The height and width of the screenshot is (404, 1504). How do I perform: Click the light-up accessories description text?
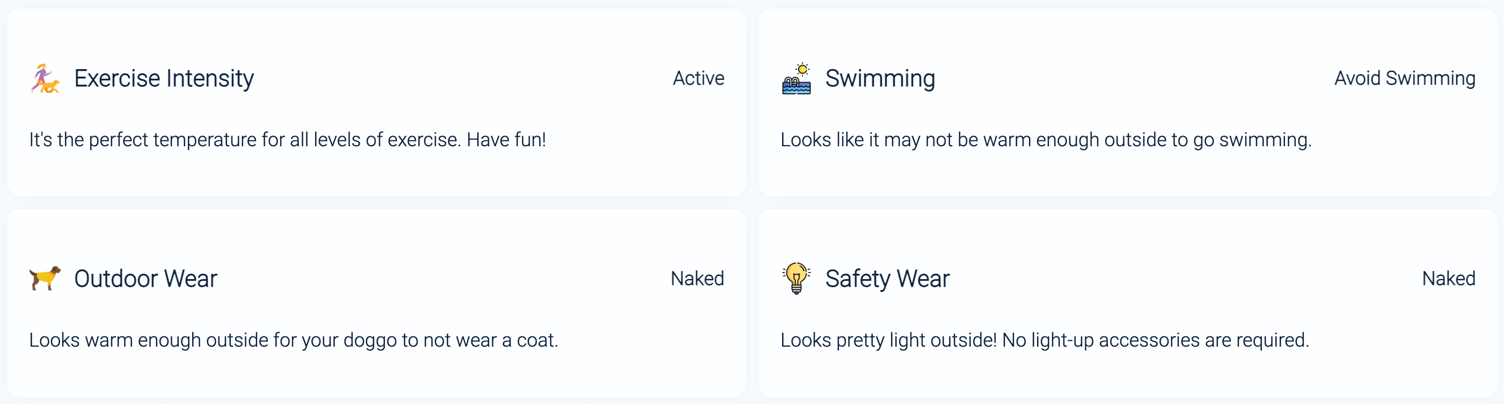pyautogui.click(x=1045, y=340)
